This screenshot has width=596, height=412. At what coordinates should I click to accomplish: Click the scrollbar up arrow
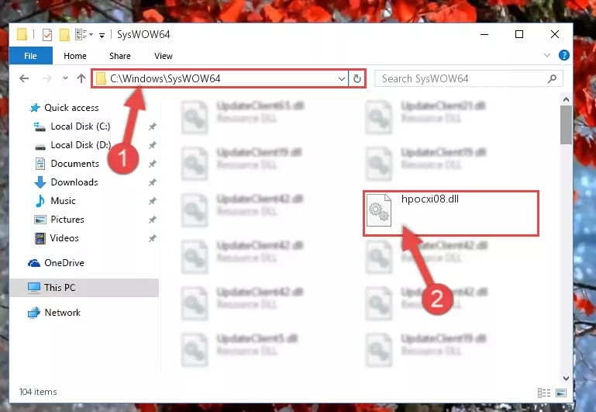pyautogui.click(x=566, y=99)
